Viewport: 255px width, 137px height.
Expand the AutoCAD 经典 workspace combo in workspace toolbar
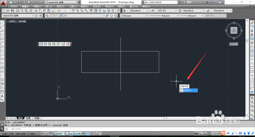(x=18, y=16)
